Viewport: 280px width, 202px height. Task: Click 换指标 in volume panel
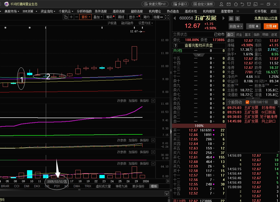click(x=144, y=163)
